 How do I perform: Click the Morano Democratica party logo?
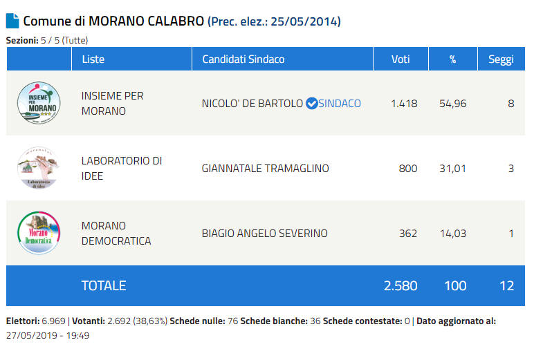point(39,233)
